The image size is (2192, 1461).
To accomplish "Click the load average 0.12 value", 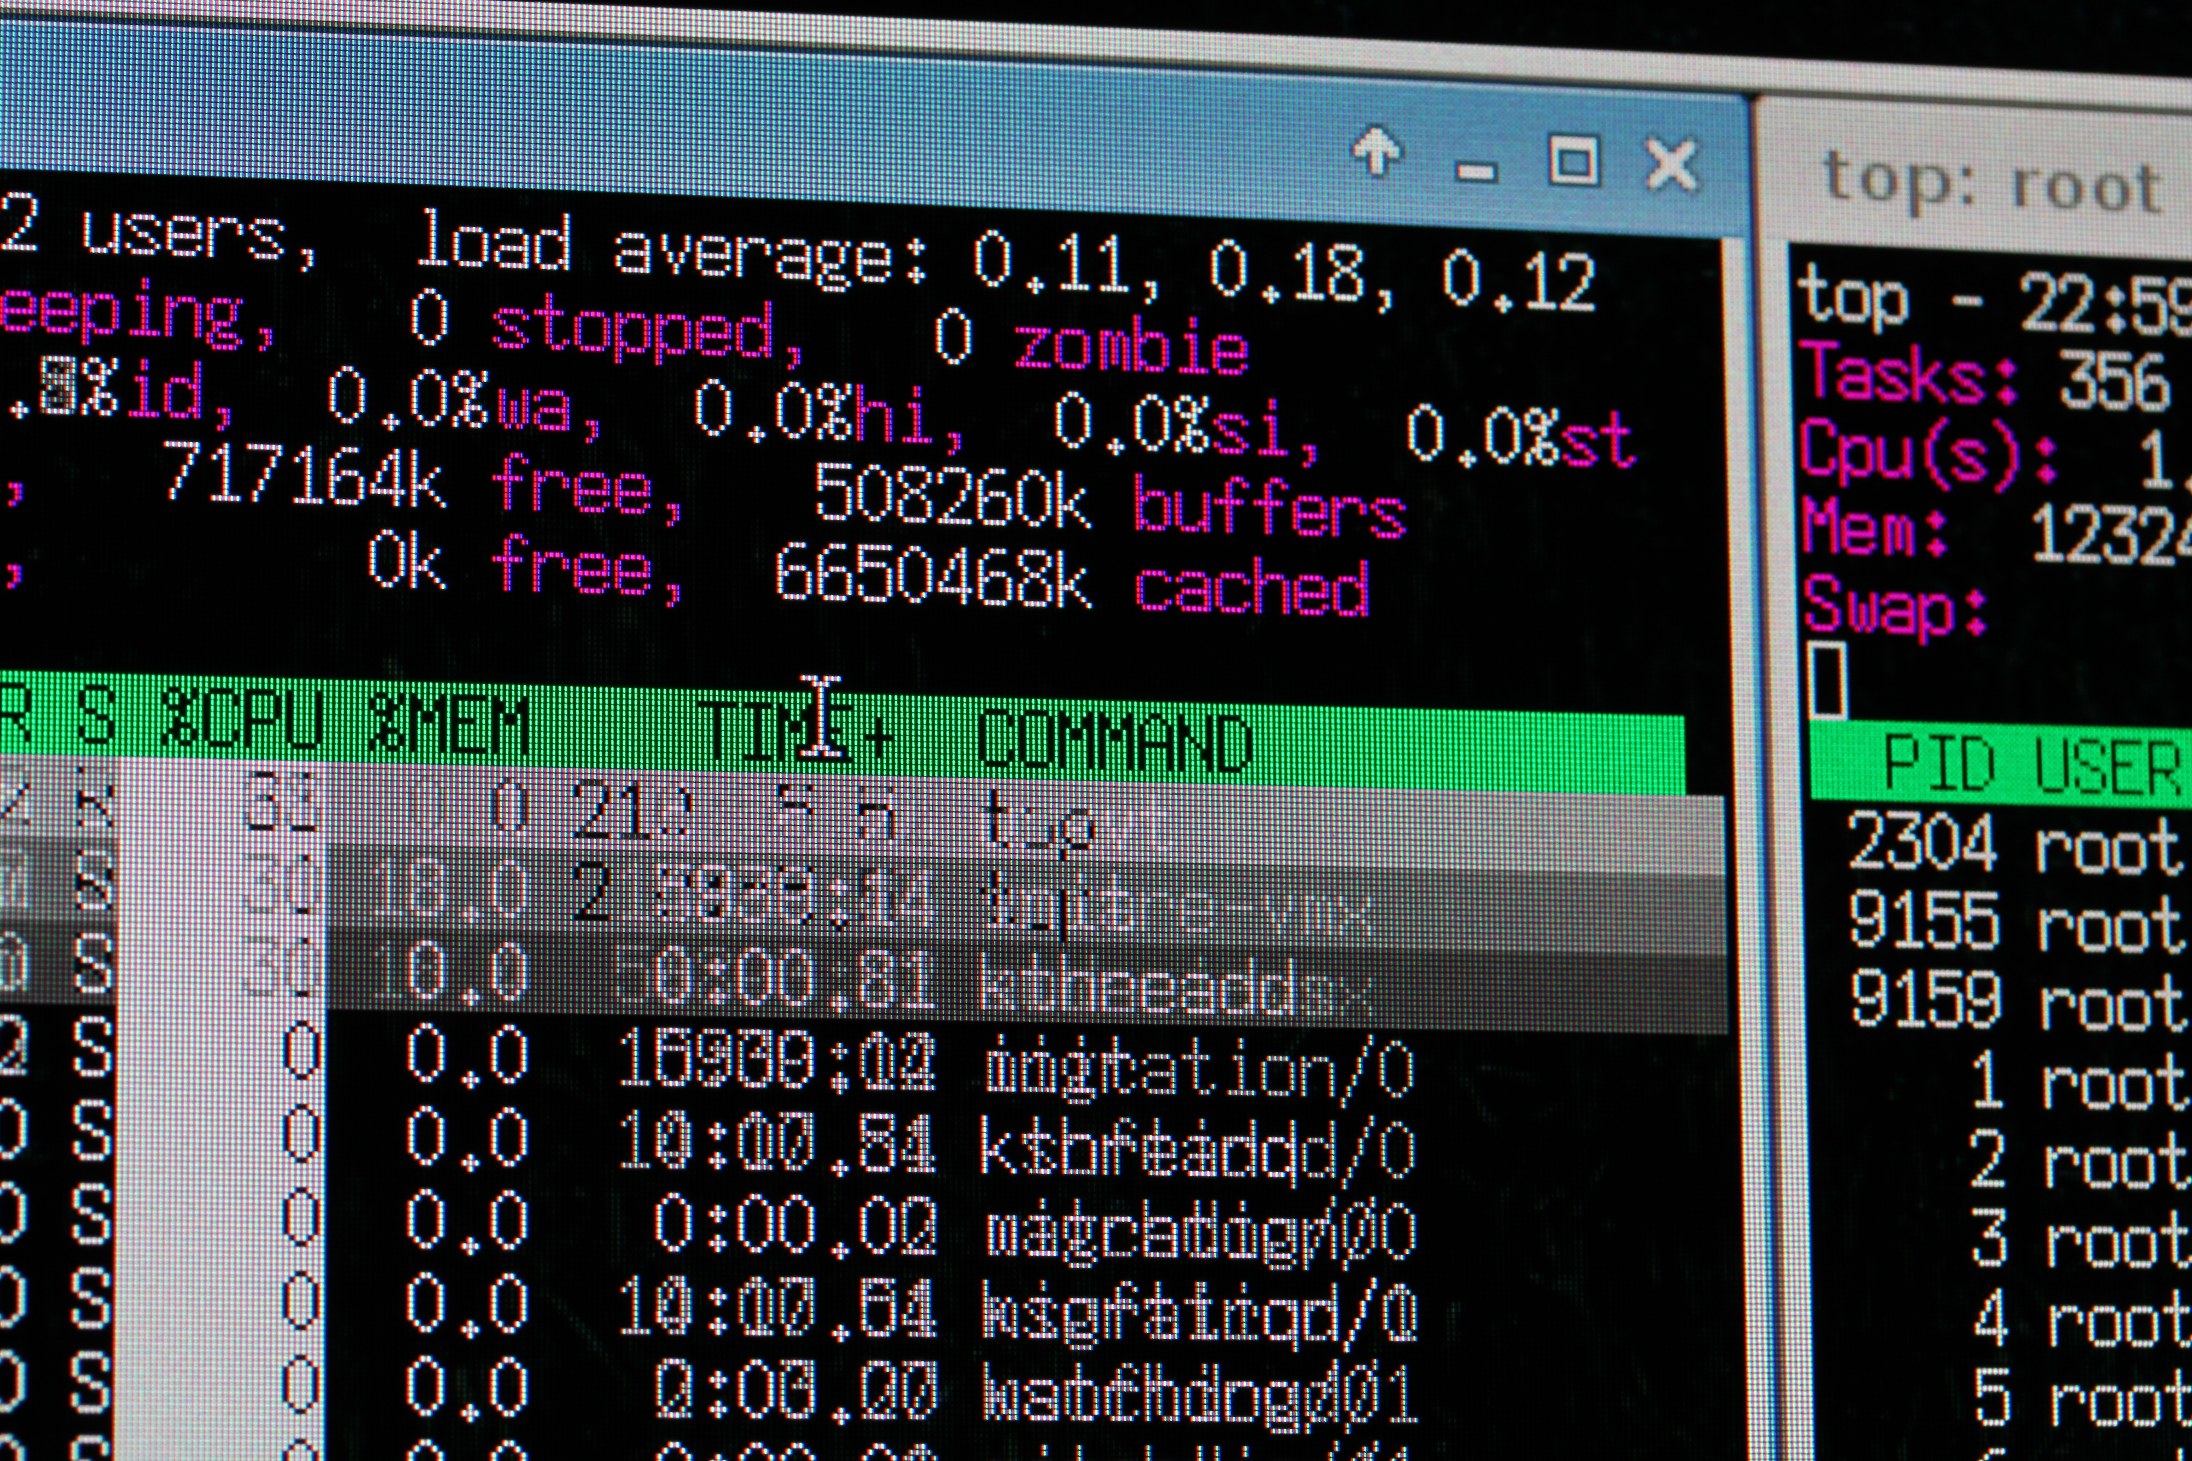I will click(1520, 282).
